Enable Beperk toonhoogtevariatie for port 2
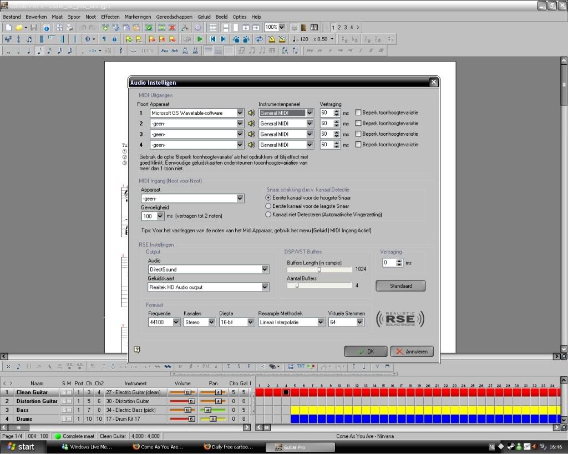Image resolution: width=568 pixels, height=454 pixels. (x=358, y=123)
